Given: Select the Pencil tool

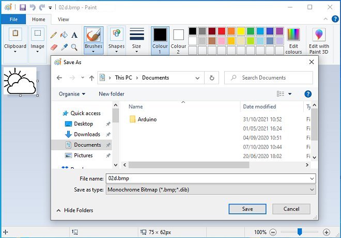Looking at the screenshot, I should tap(54, 35).
